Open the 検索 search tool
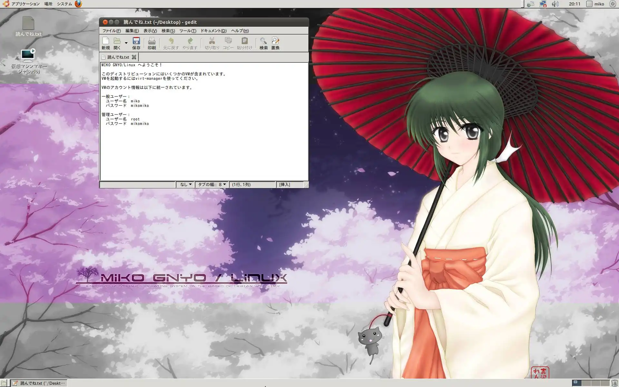The width and height of the screenshot is (619, 387). [x=263, y=43]
